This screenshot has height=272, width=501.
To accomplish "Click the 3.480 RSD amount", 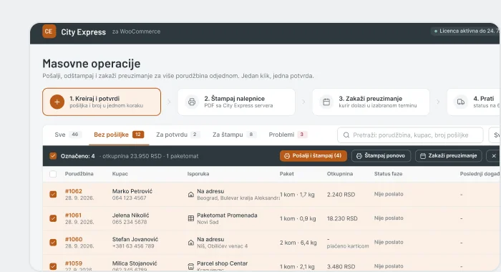I will pos(341,266).
